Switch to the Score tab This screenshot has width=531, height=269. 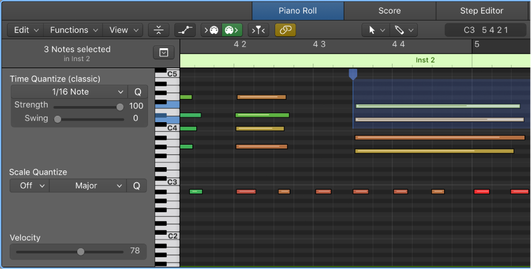point(389,11)
